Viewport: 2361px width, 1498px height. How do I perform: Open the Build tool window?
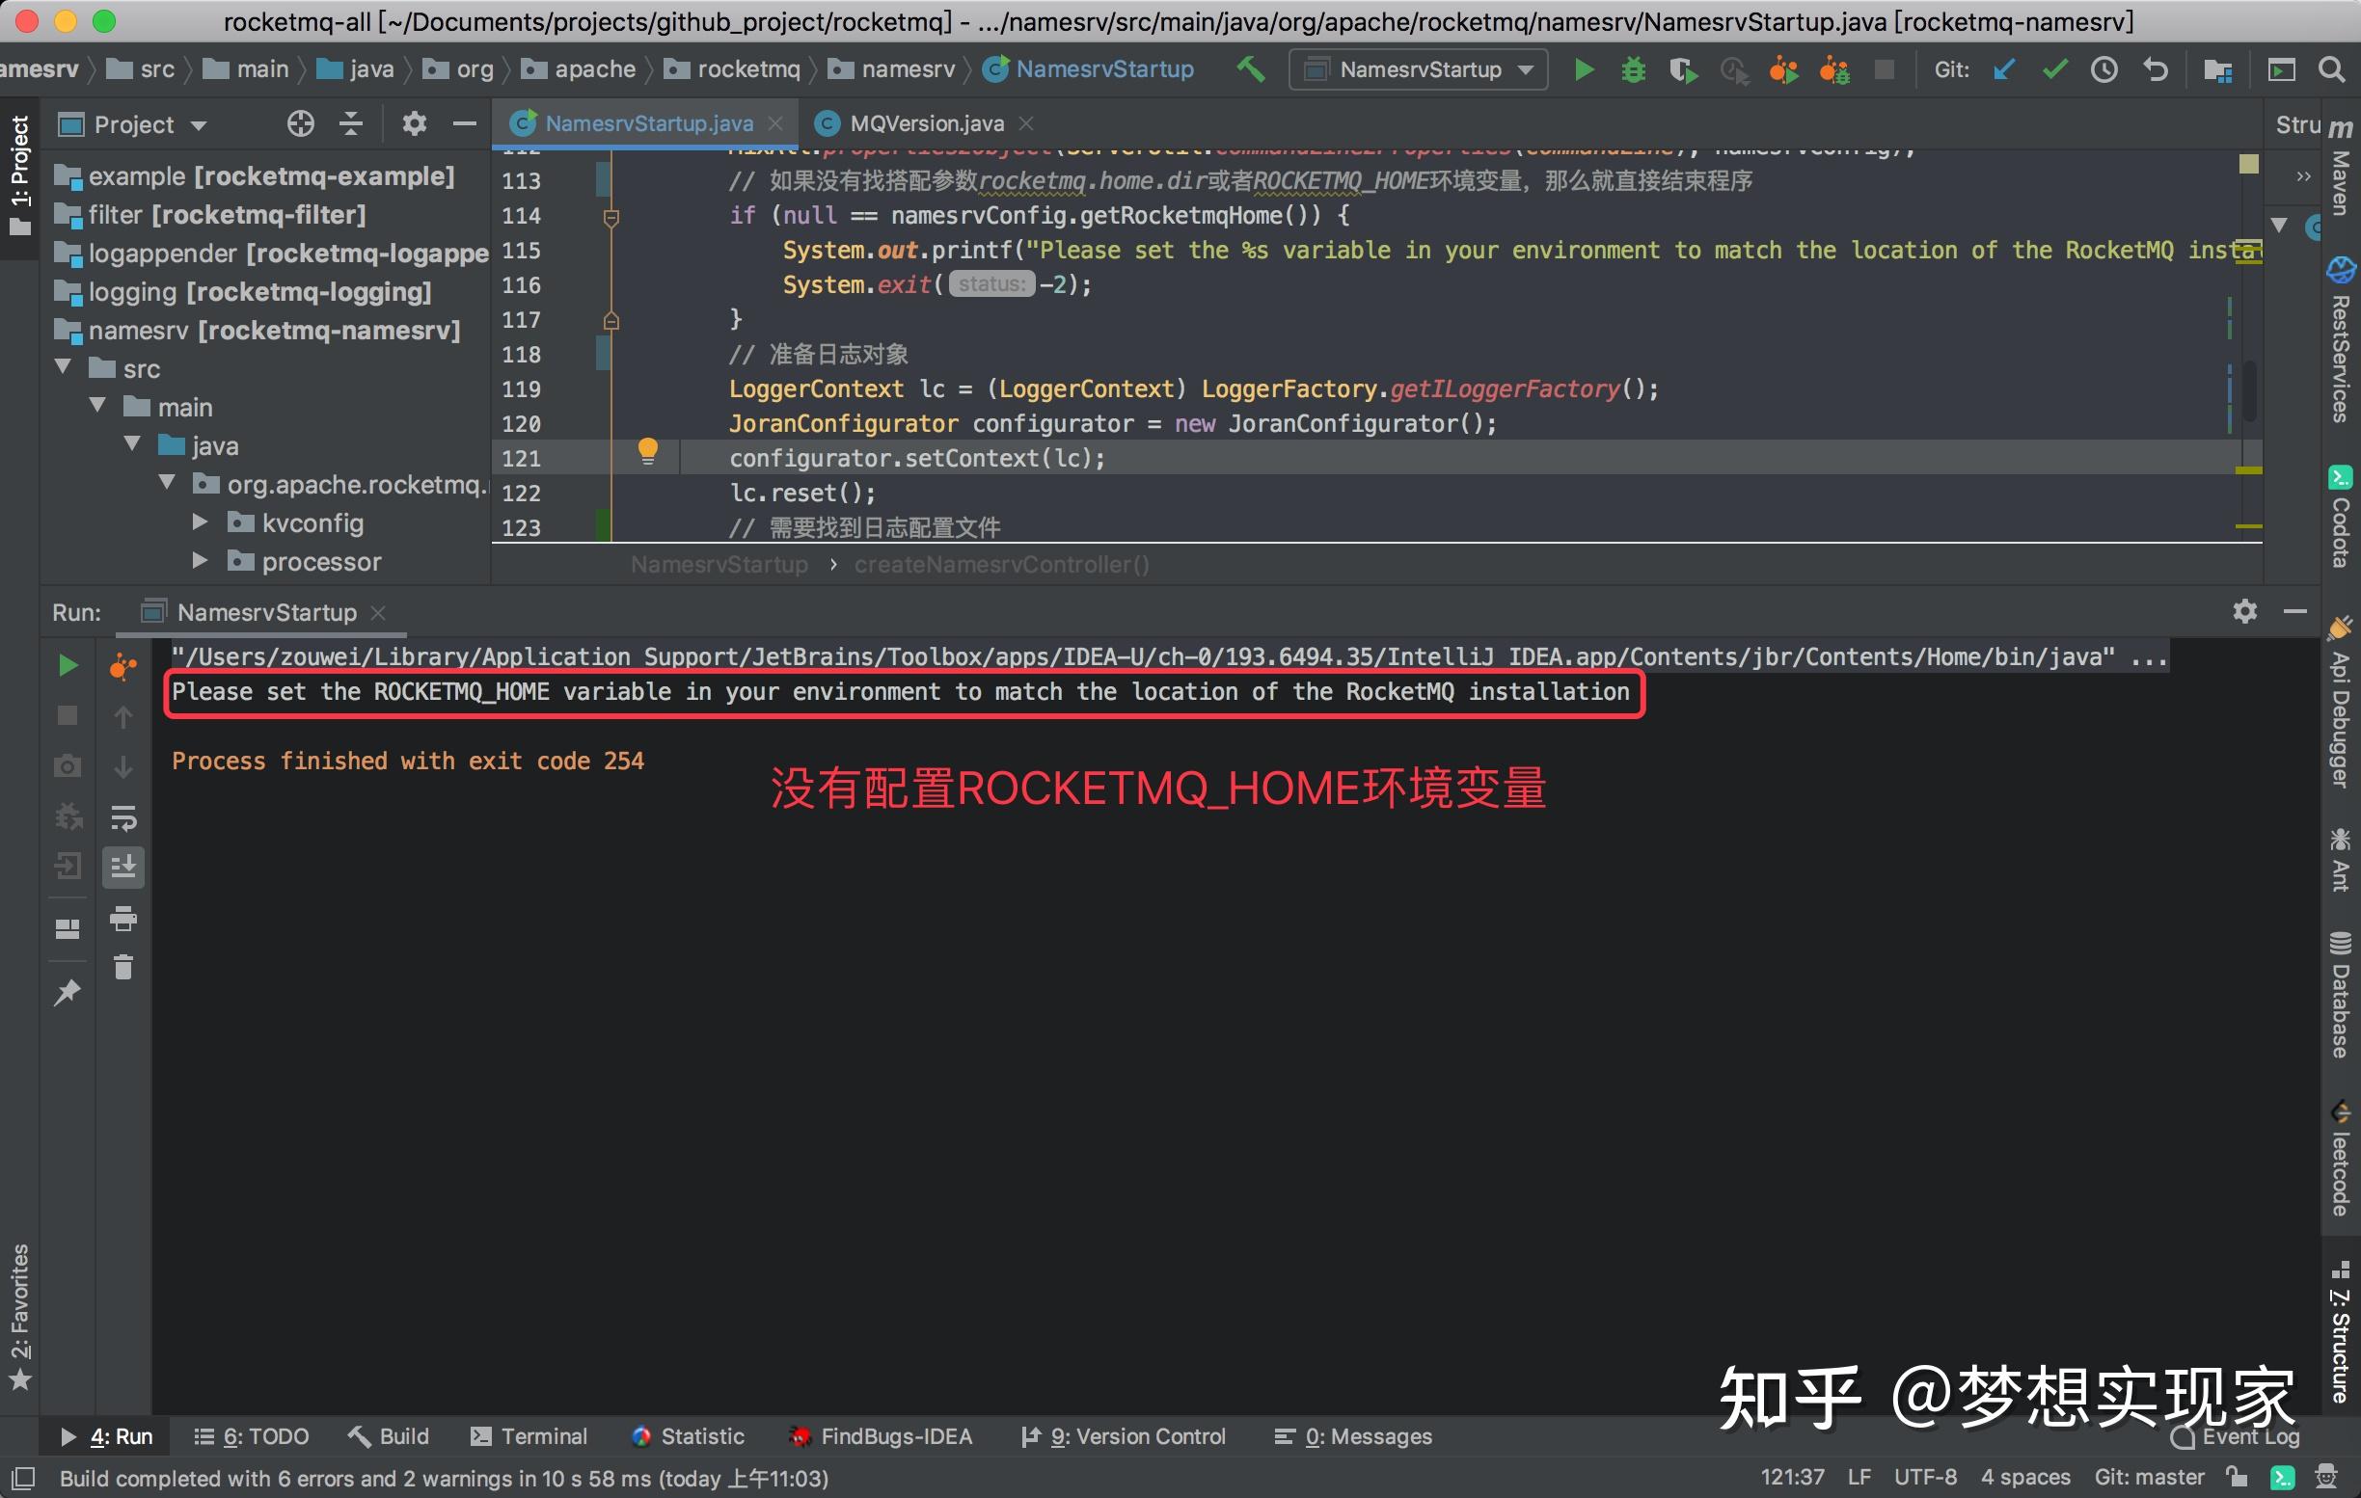pos(389,1436)
